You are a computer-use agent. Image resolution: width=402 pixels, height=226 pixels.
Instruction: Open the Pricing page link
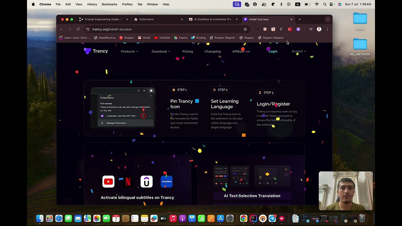tap(187, 51)
